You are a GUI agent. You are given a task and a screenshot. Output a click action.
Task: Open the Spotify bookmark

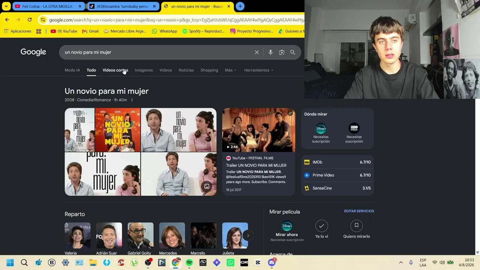(x=203, y=31)
